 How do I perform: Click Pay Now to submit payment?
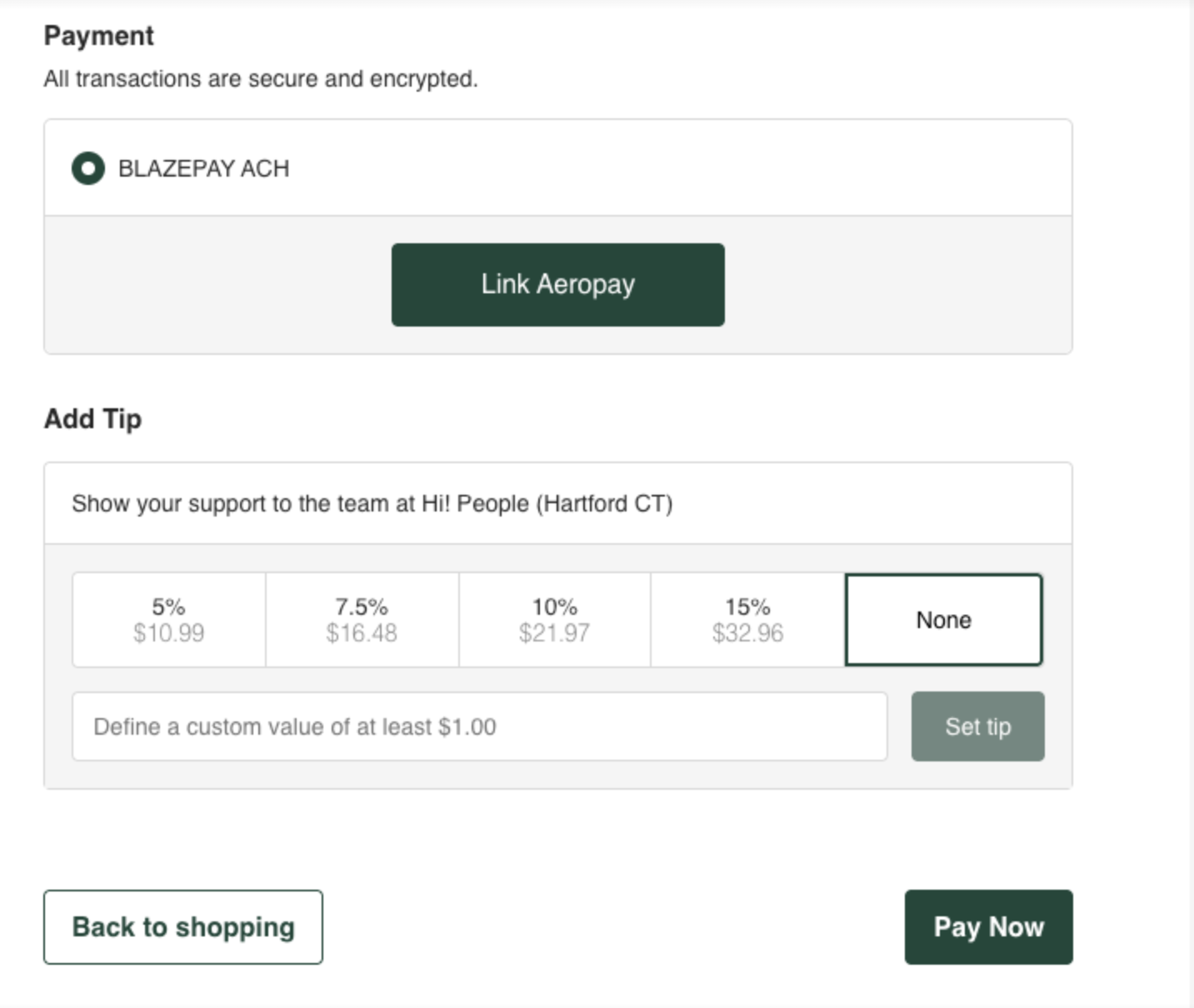coord(988,927)
